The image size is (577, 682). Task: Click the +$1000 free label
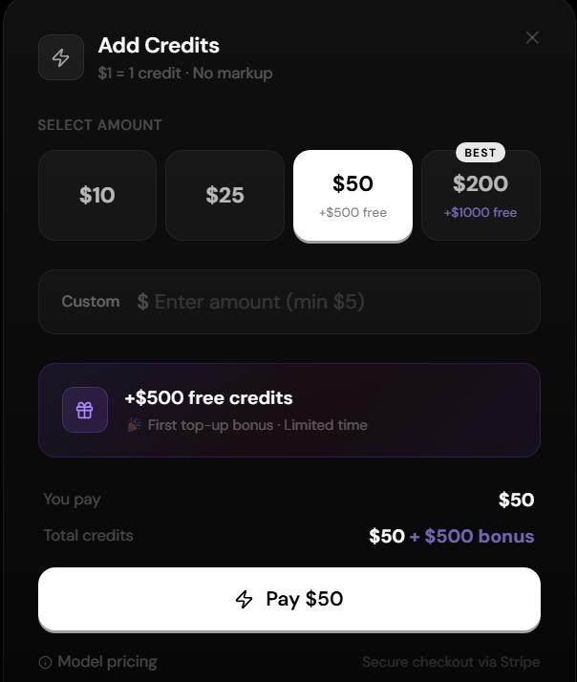(x=481, y=212)
